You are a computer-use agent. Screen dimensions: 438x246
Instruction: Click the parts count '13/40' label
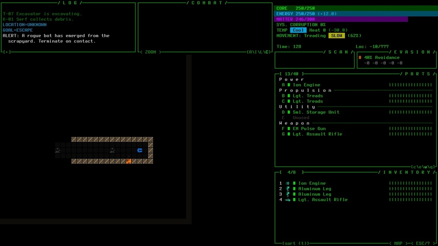pos(292,74)
